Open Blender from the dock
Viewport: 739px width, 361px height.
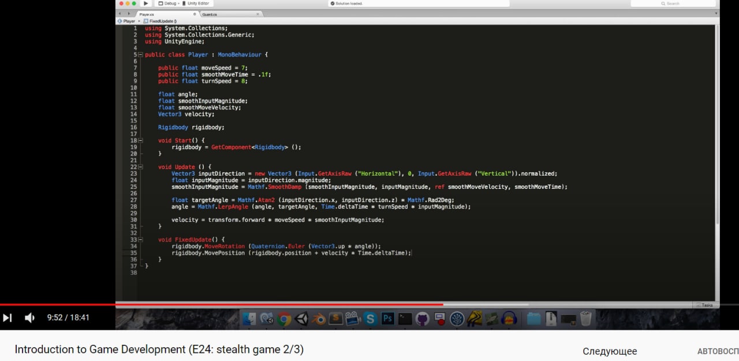[318, 319]
